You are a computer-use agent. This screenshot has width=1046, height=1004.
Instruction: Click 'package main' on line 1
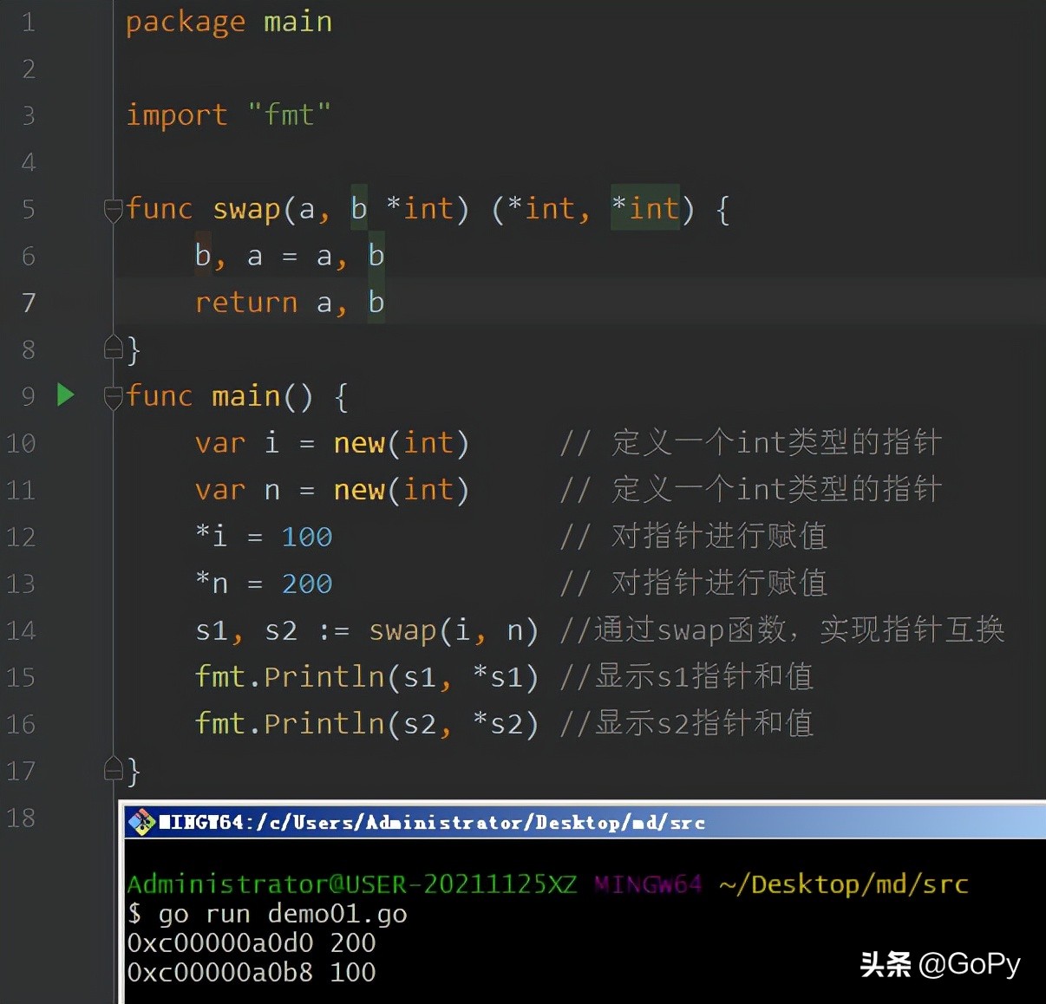click(x=229, y=23)
